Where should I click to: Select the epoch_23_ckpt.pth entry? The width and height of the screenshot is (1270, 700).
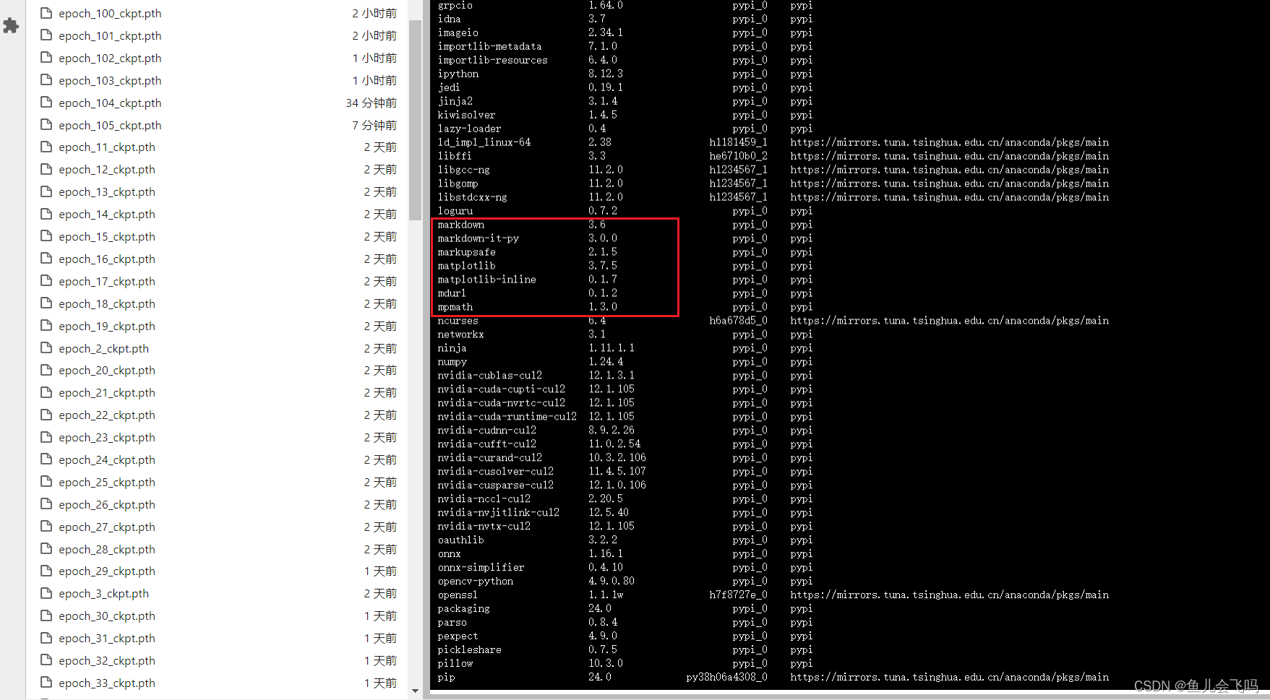coord(107,437)
